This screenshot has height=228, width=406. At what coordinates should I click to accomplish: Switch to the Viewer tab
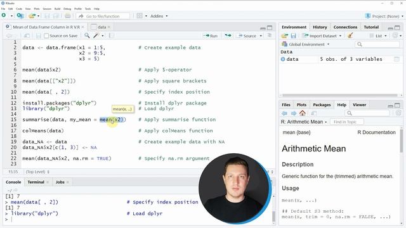pos(359,104)
